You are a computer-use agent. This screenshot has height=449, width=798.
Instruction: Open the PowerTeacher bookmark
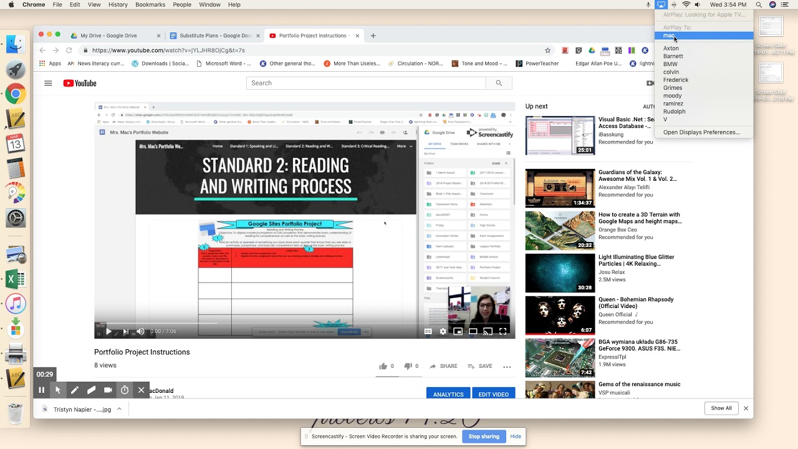tap(537, 63)
